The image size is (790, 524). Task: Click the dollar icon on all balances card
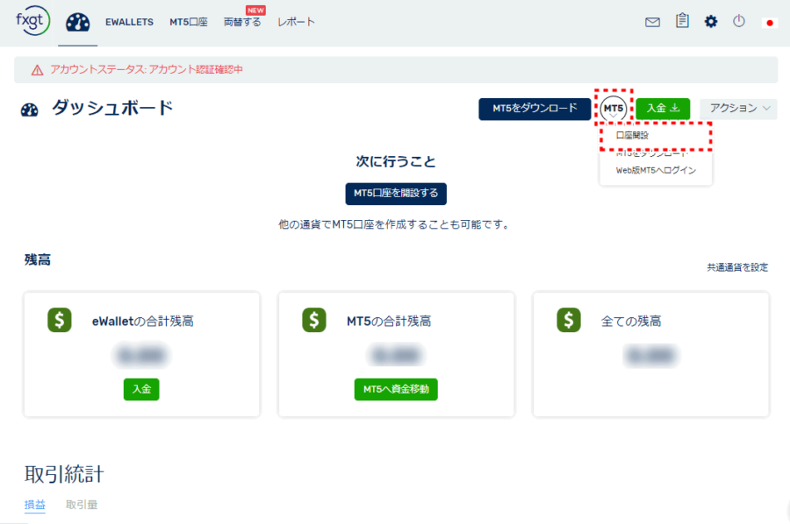(569, 320)
